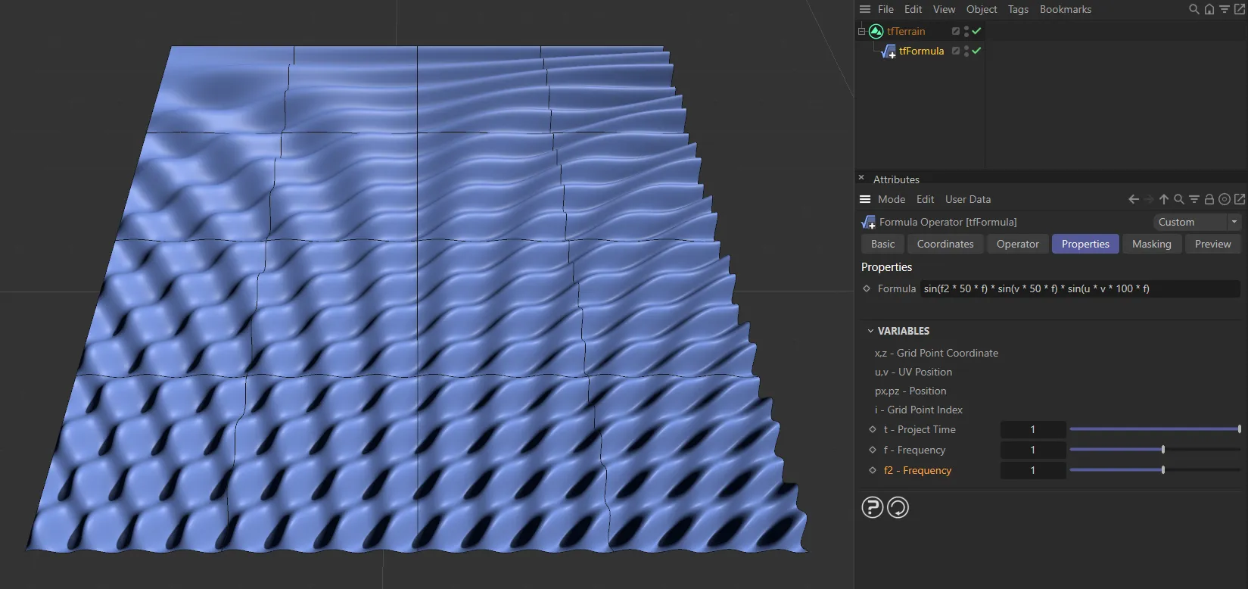
Task: Open the Tags menu in Object Manager
Action: coord(1018,9)
